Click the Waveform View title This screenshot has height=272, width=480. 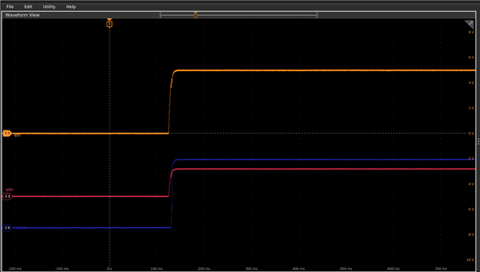click(x=22, y=15)
